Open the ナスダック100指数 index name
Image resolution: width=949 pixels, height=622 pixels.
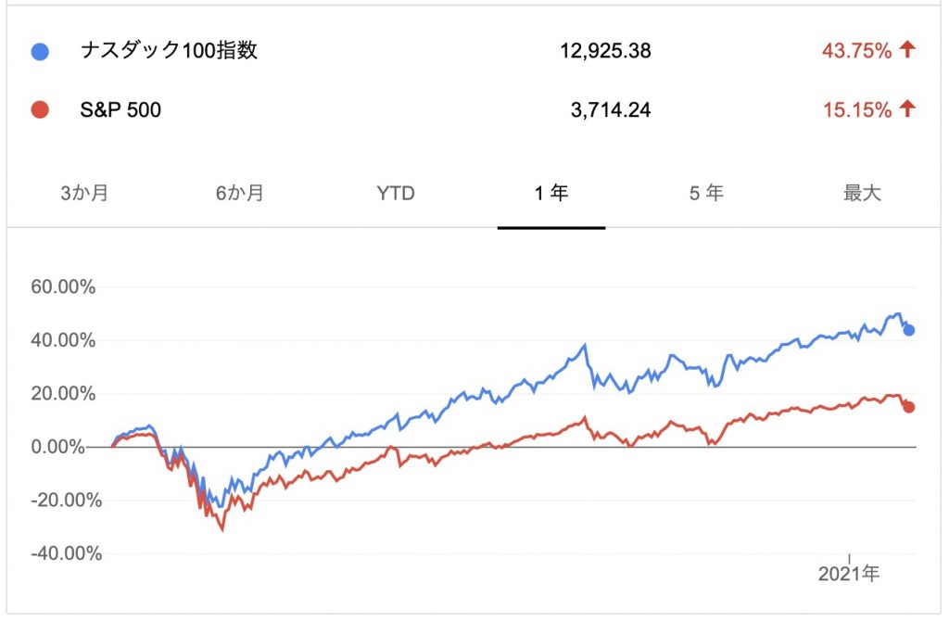pyautogui.click(x=169, y=50)
